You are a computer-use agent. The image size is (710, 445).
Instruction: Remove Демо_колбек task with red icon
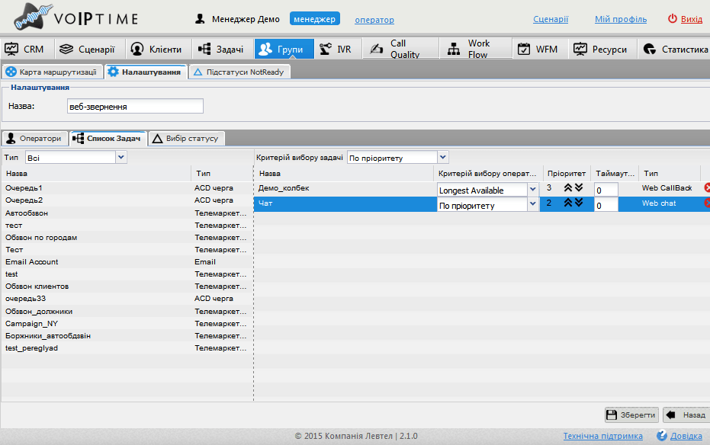pos(707,187)
